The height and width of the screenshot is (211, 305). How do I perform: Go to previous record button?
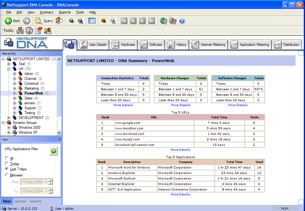pos(133,21)
